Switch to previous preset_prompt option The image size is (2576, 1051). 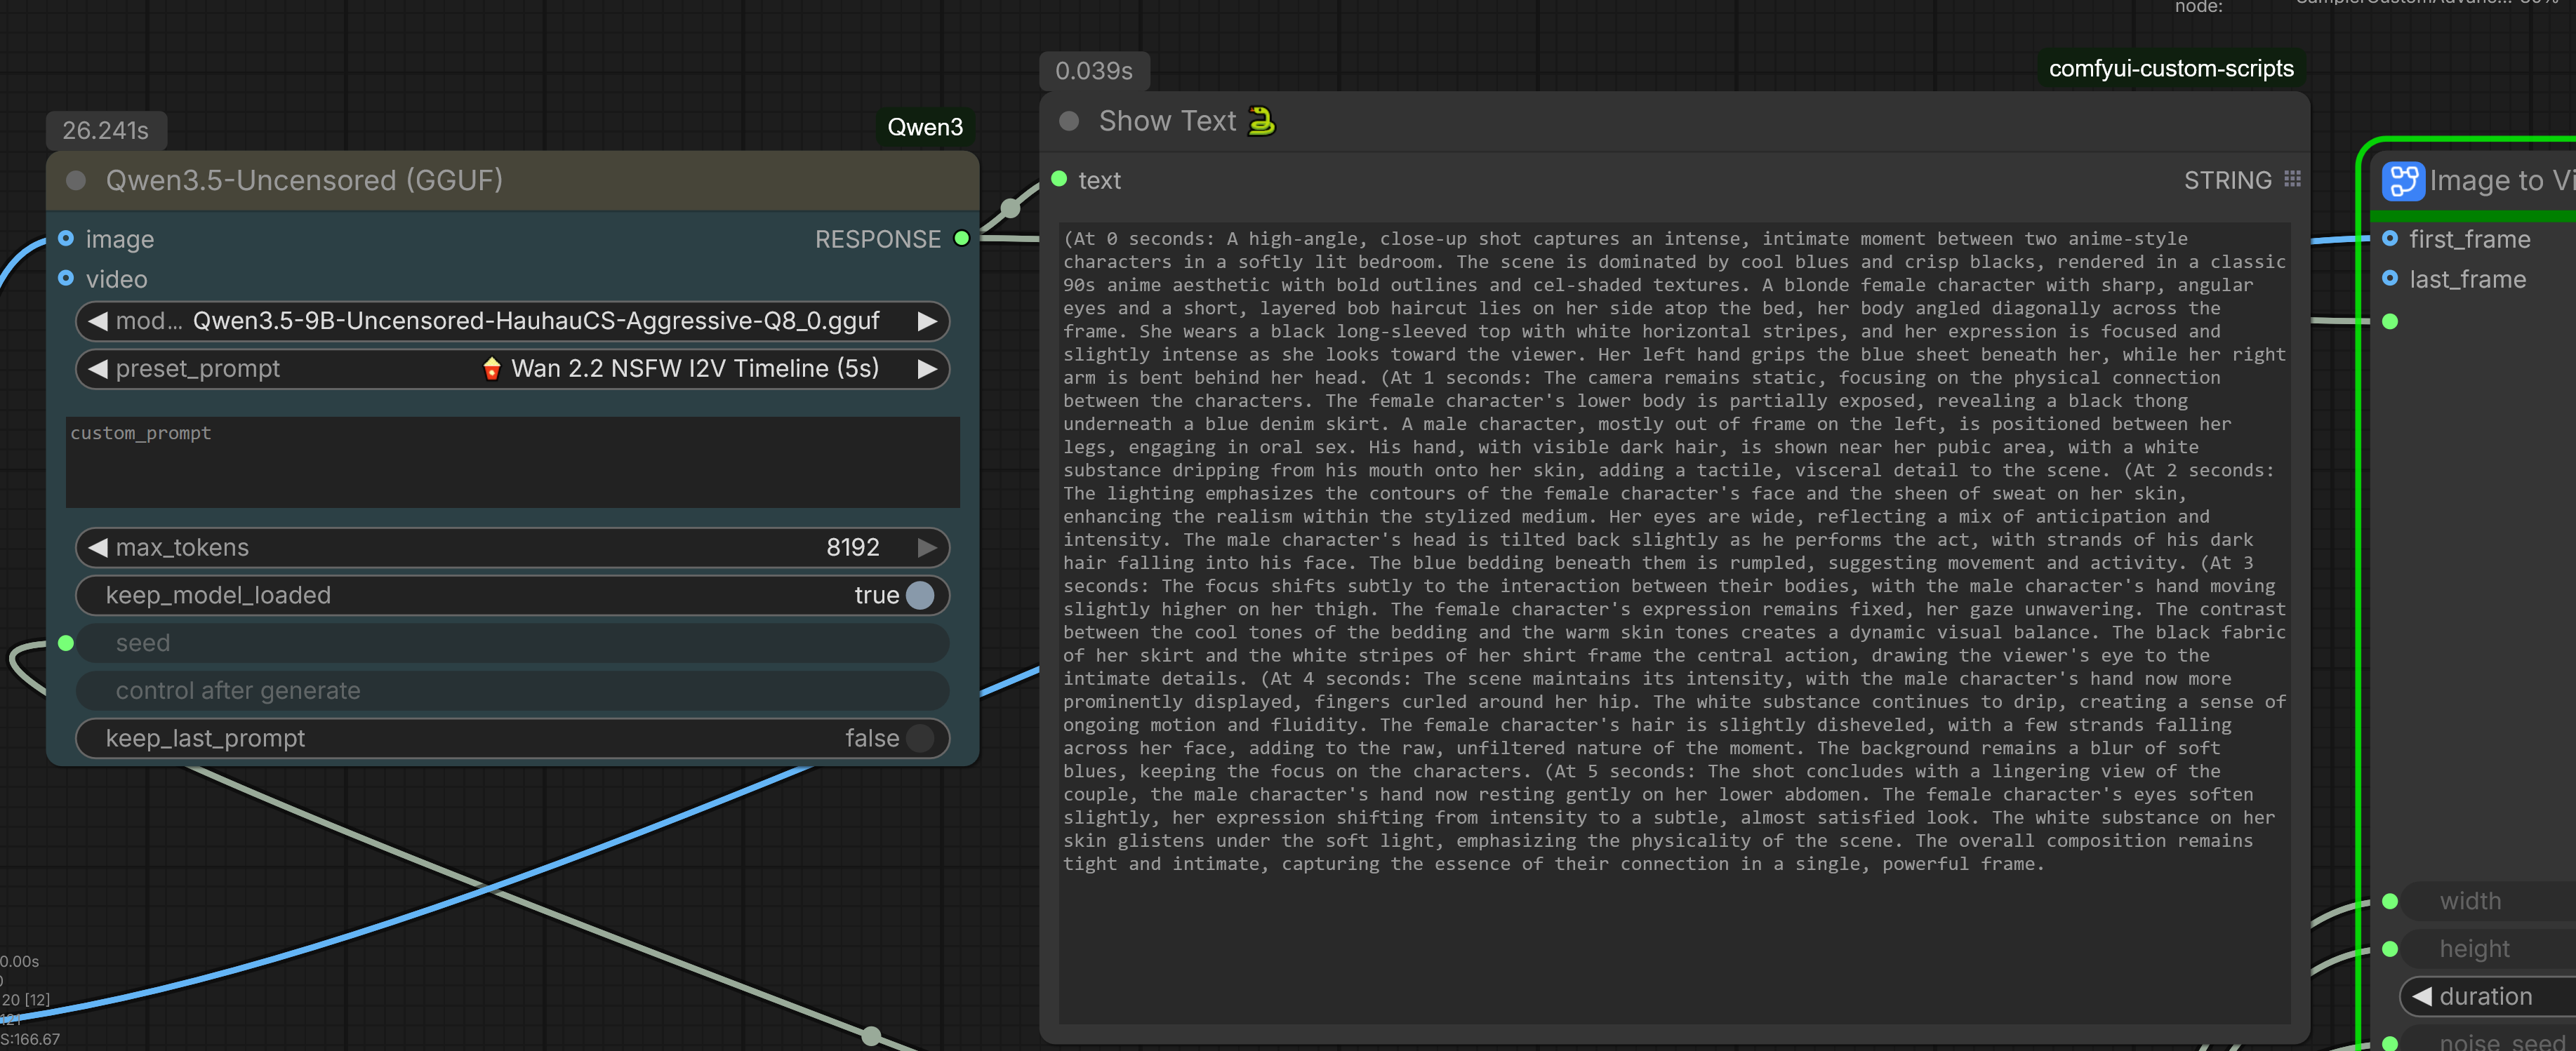point(97,368)
